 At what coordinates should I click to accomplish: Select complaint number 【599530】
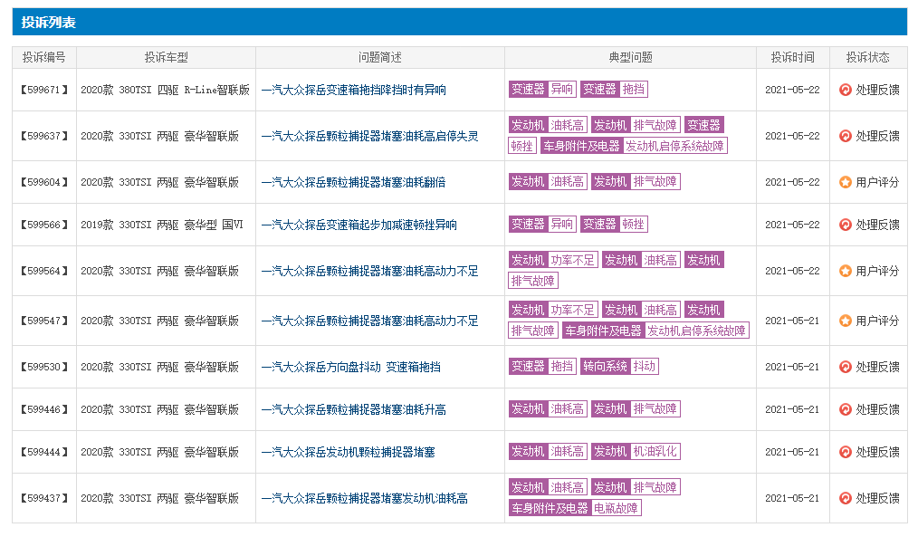[44, 367]
